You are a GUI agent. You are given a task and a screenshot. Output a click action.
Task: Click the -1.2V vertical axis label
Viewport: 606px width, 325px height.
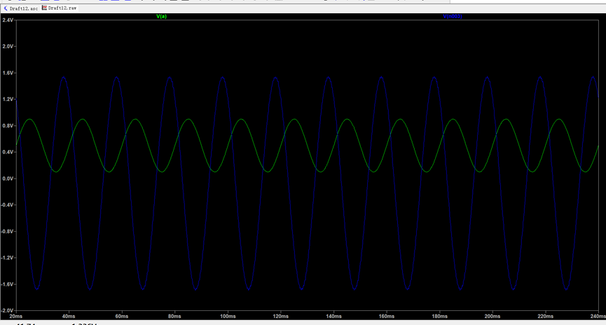click(x=7, y=258)
